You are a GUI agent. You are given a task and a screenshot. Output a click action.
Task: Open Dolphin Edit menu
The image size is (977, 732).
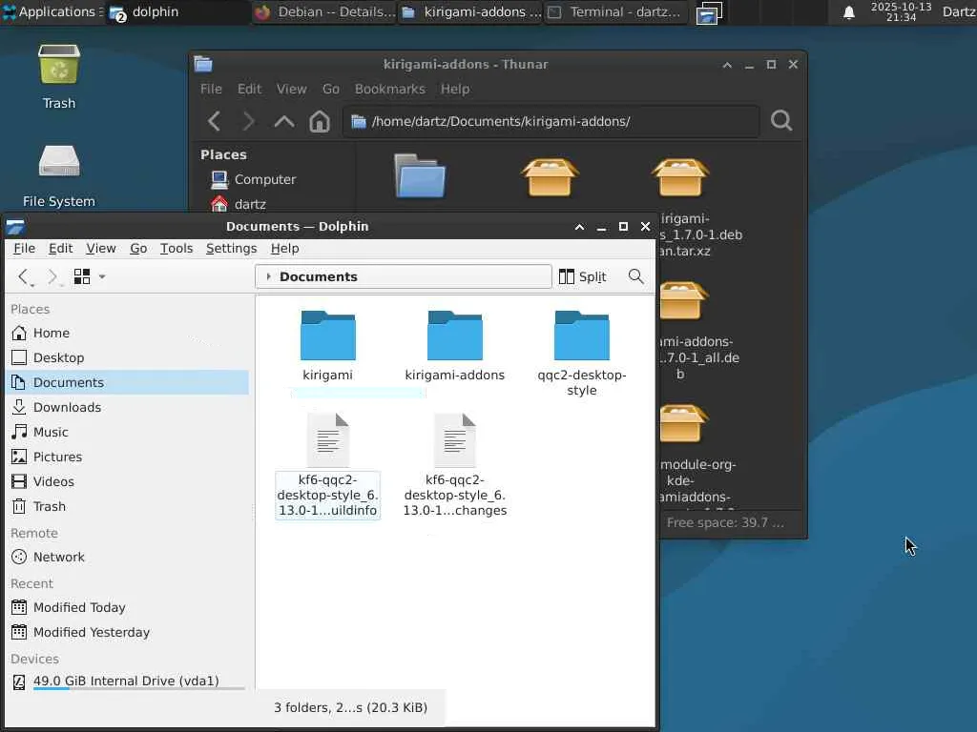coord(60,249)
